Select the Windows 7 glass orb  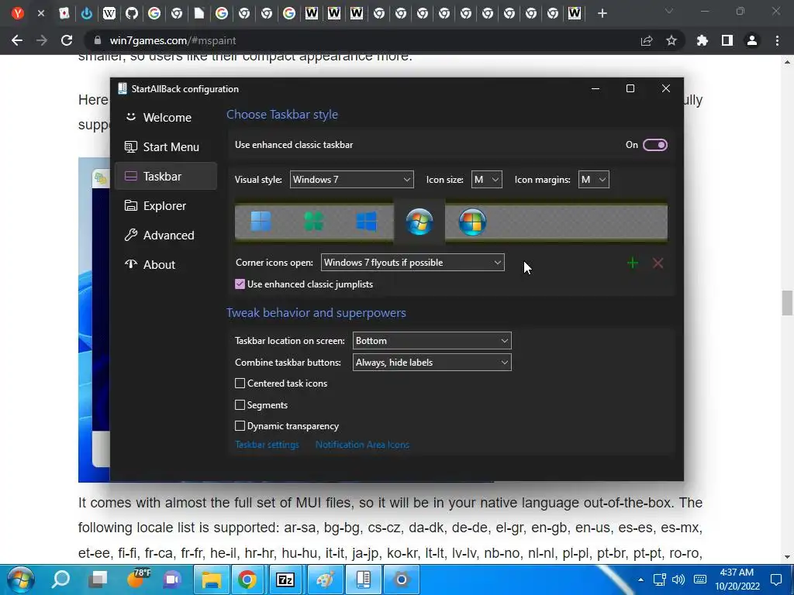click(x=419, y=222)
